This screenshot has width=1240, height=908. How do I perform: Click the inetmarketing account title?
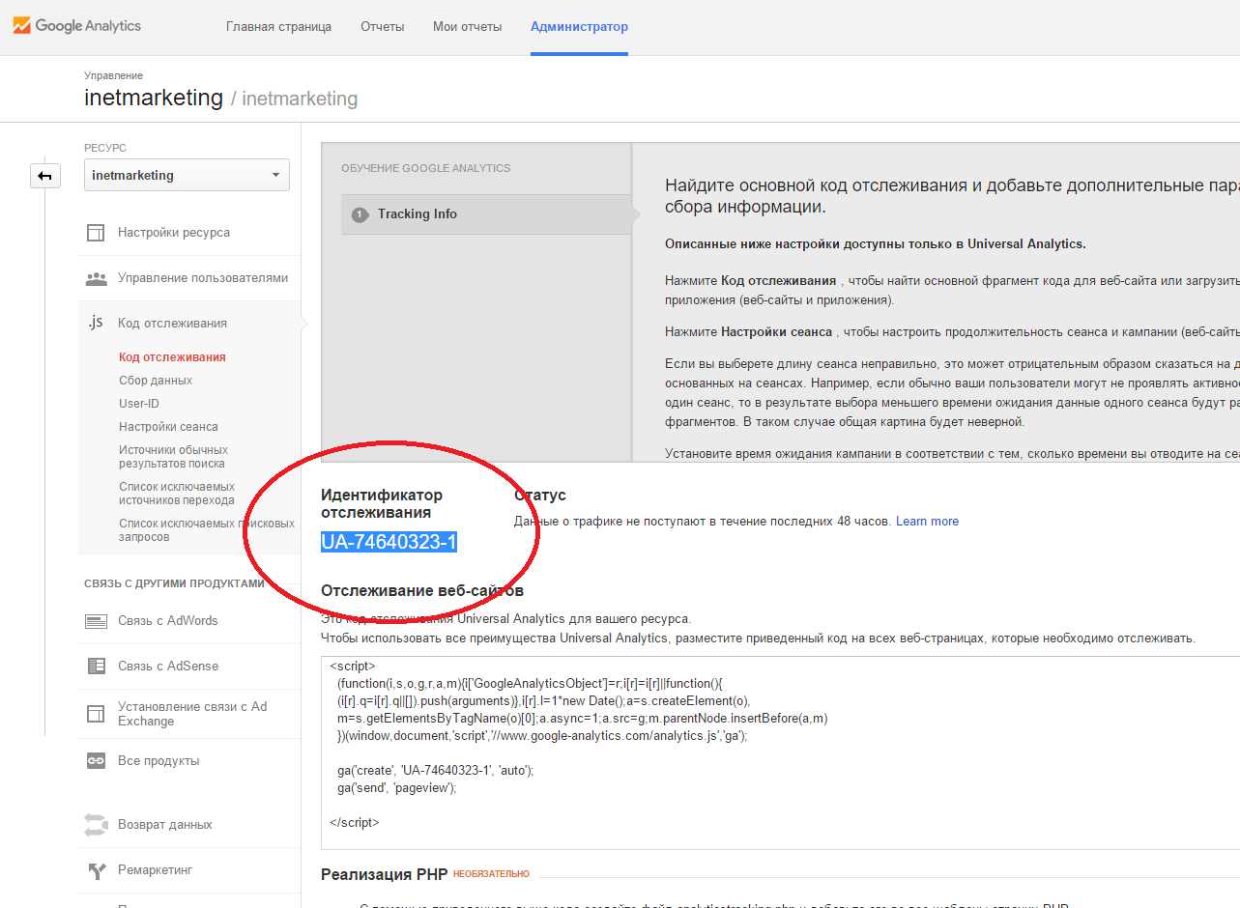click(x=154, y=98)
